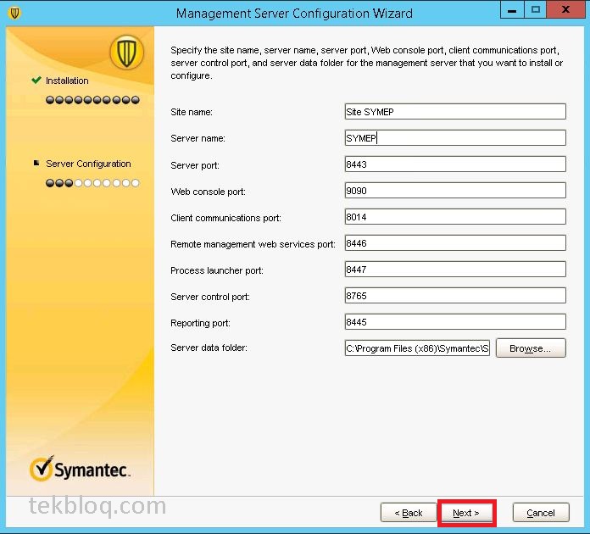Select the Server port field
590x534 pixels.
455,164
